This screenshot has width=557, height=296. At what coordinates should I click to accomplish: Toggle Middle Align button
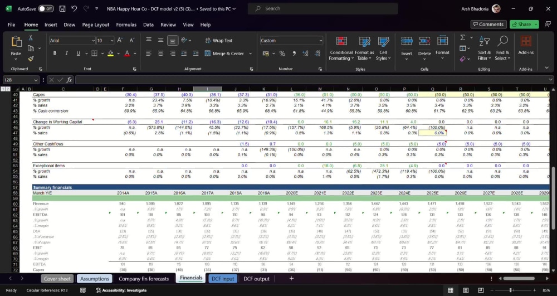[160, 41]
